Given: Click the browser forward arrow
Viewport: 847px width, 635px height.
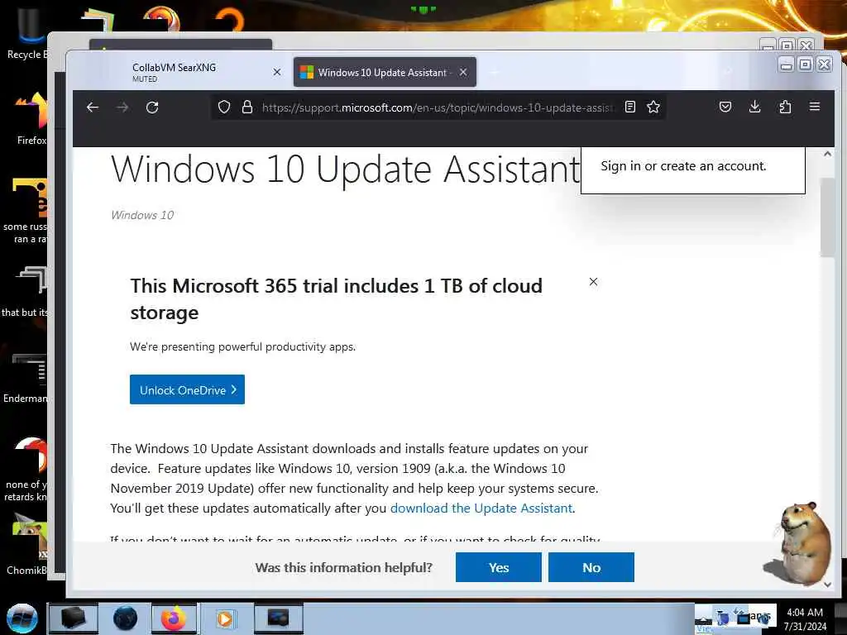Looking at the screenshot, I should tap(122, 107).
